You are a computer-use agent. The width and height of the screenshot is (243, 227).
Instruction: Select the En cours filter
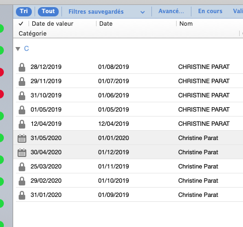click(210, 11)
